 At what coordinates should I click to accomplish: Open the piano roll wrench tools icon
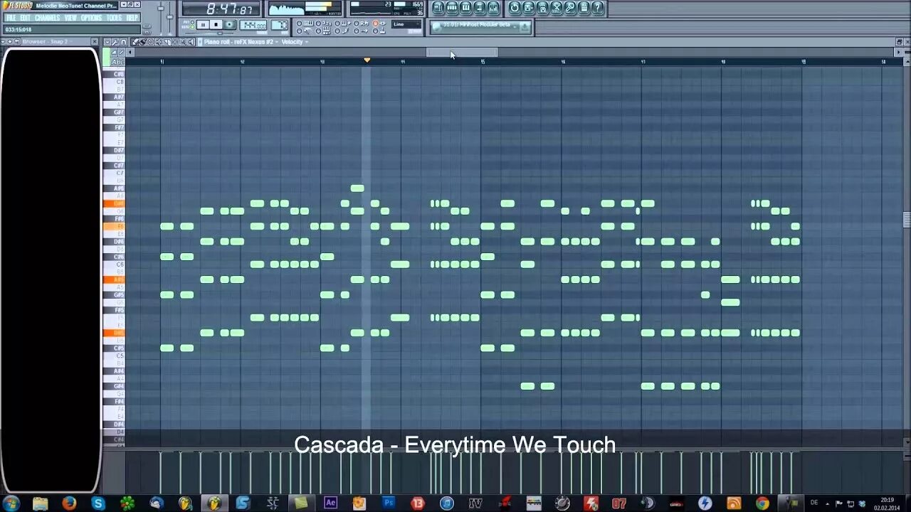[x=115, y=42]
